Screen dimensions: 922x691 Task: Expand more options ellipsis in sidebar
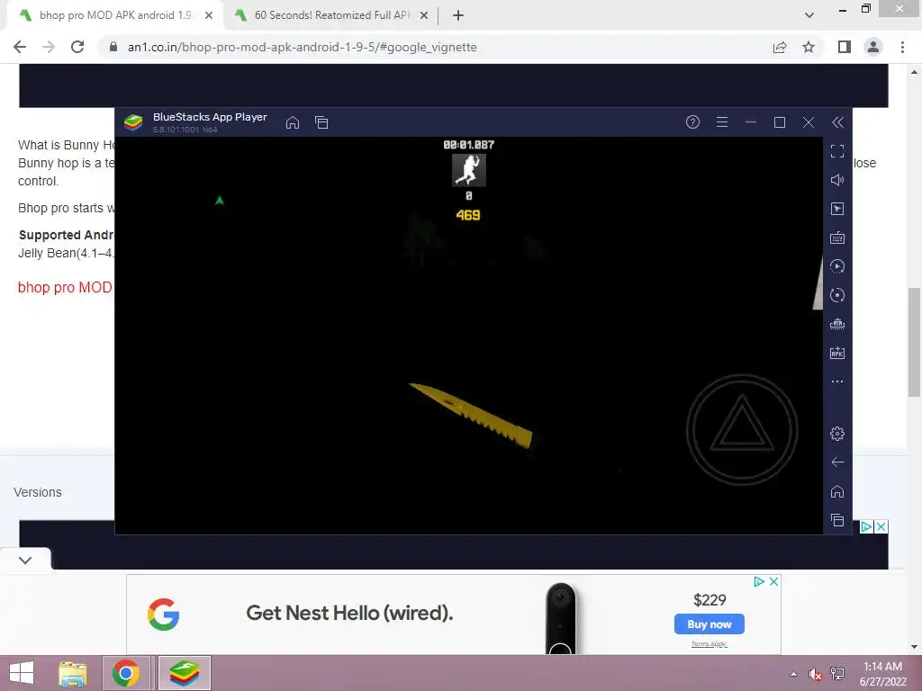tap(837, 381)
